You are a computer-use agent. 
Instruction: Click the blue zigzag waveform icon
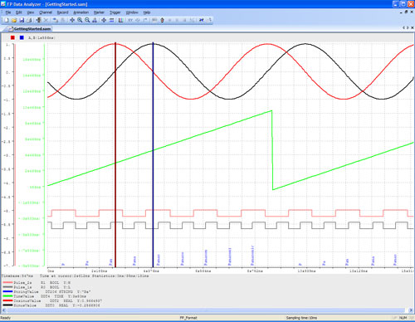click(202, 20)
